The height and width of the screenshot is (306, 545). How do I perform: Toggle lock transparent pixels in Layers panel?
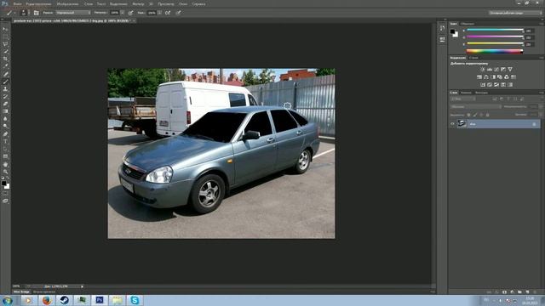click(468, 115)
